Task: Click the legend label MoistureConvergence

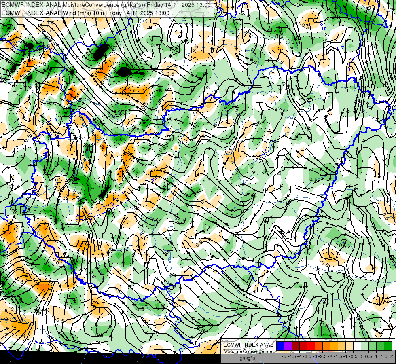Action: pyautogui.click(x=248, y=351)
